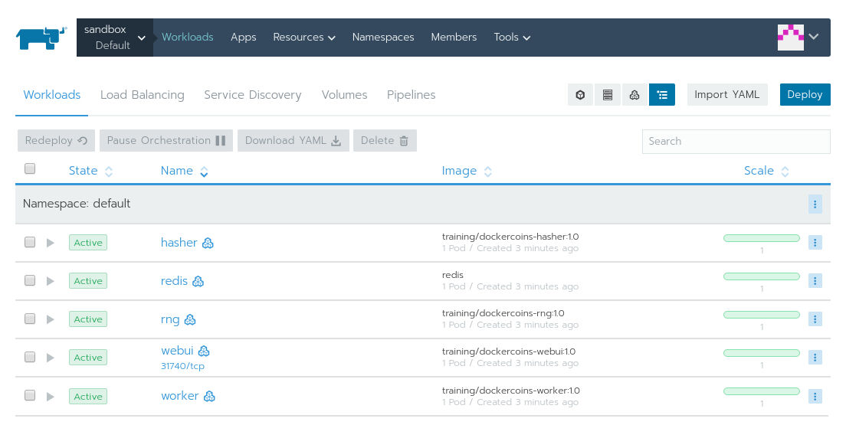Switch to the Service Discovery tab
Image resolution: width=846 pixels, height=425 pixels.
click(x=253, y=95)
